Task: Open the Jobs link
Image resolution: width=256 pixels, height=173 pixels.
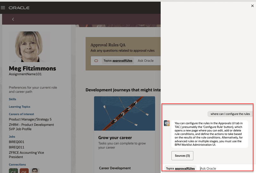Action: (12, 137)
